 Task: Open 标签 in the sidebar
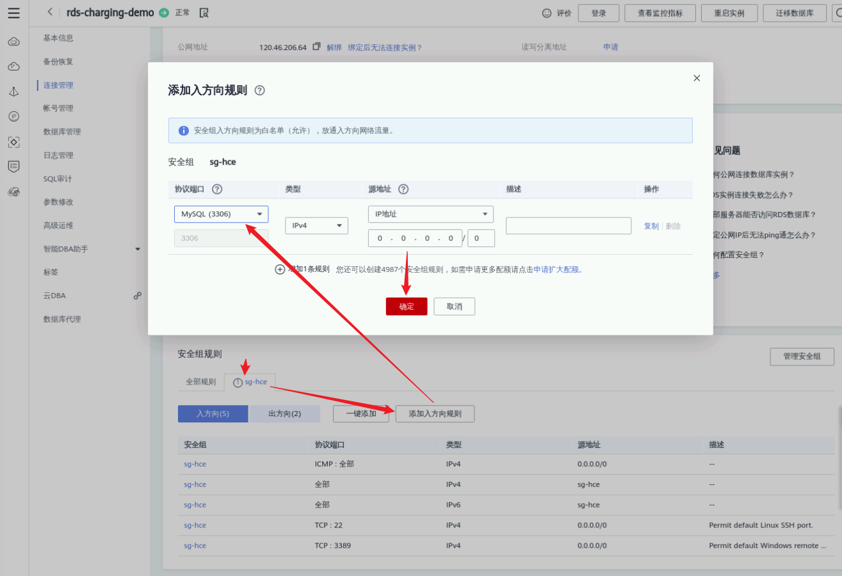coord(51,272)
